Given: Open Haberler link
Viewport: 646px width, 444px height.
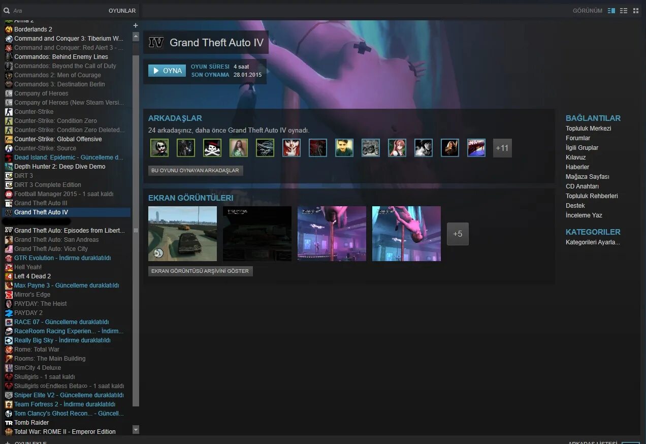Looking at the screenshot, I should (577, 167).
